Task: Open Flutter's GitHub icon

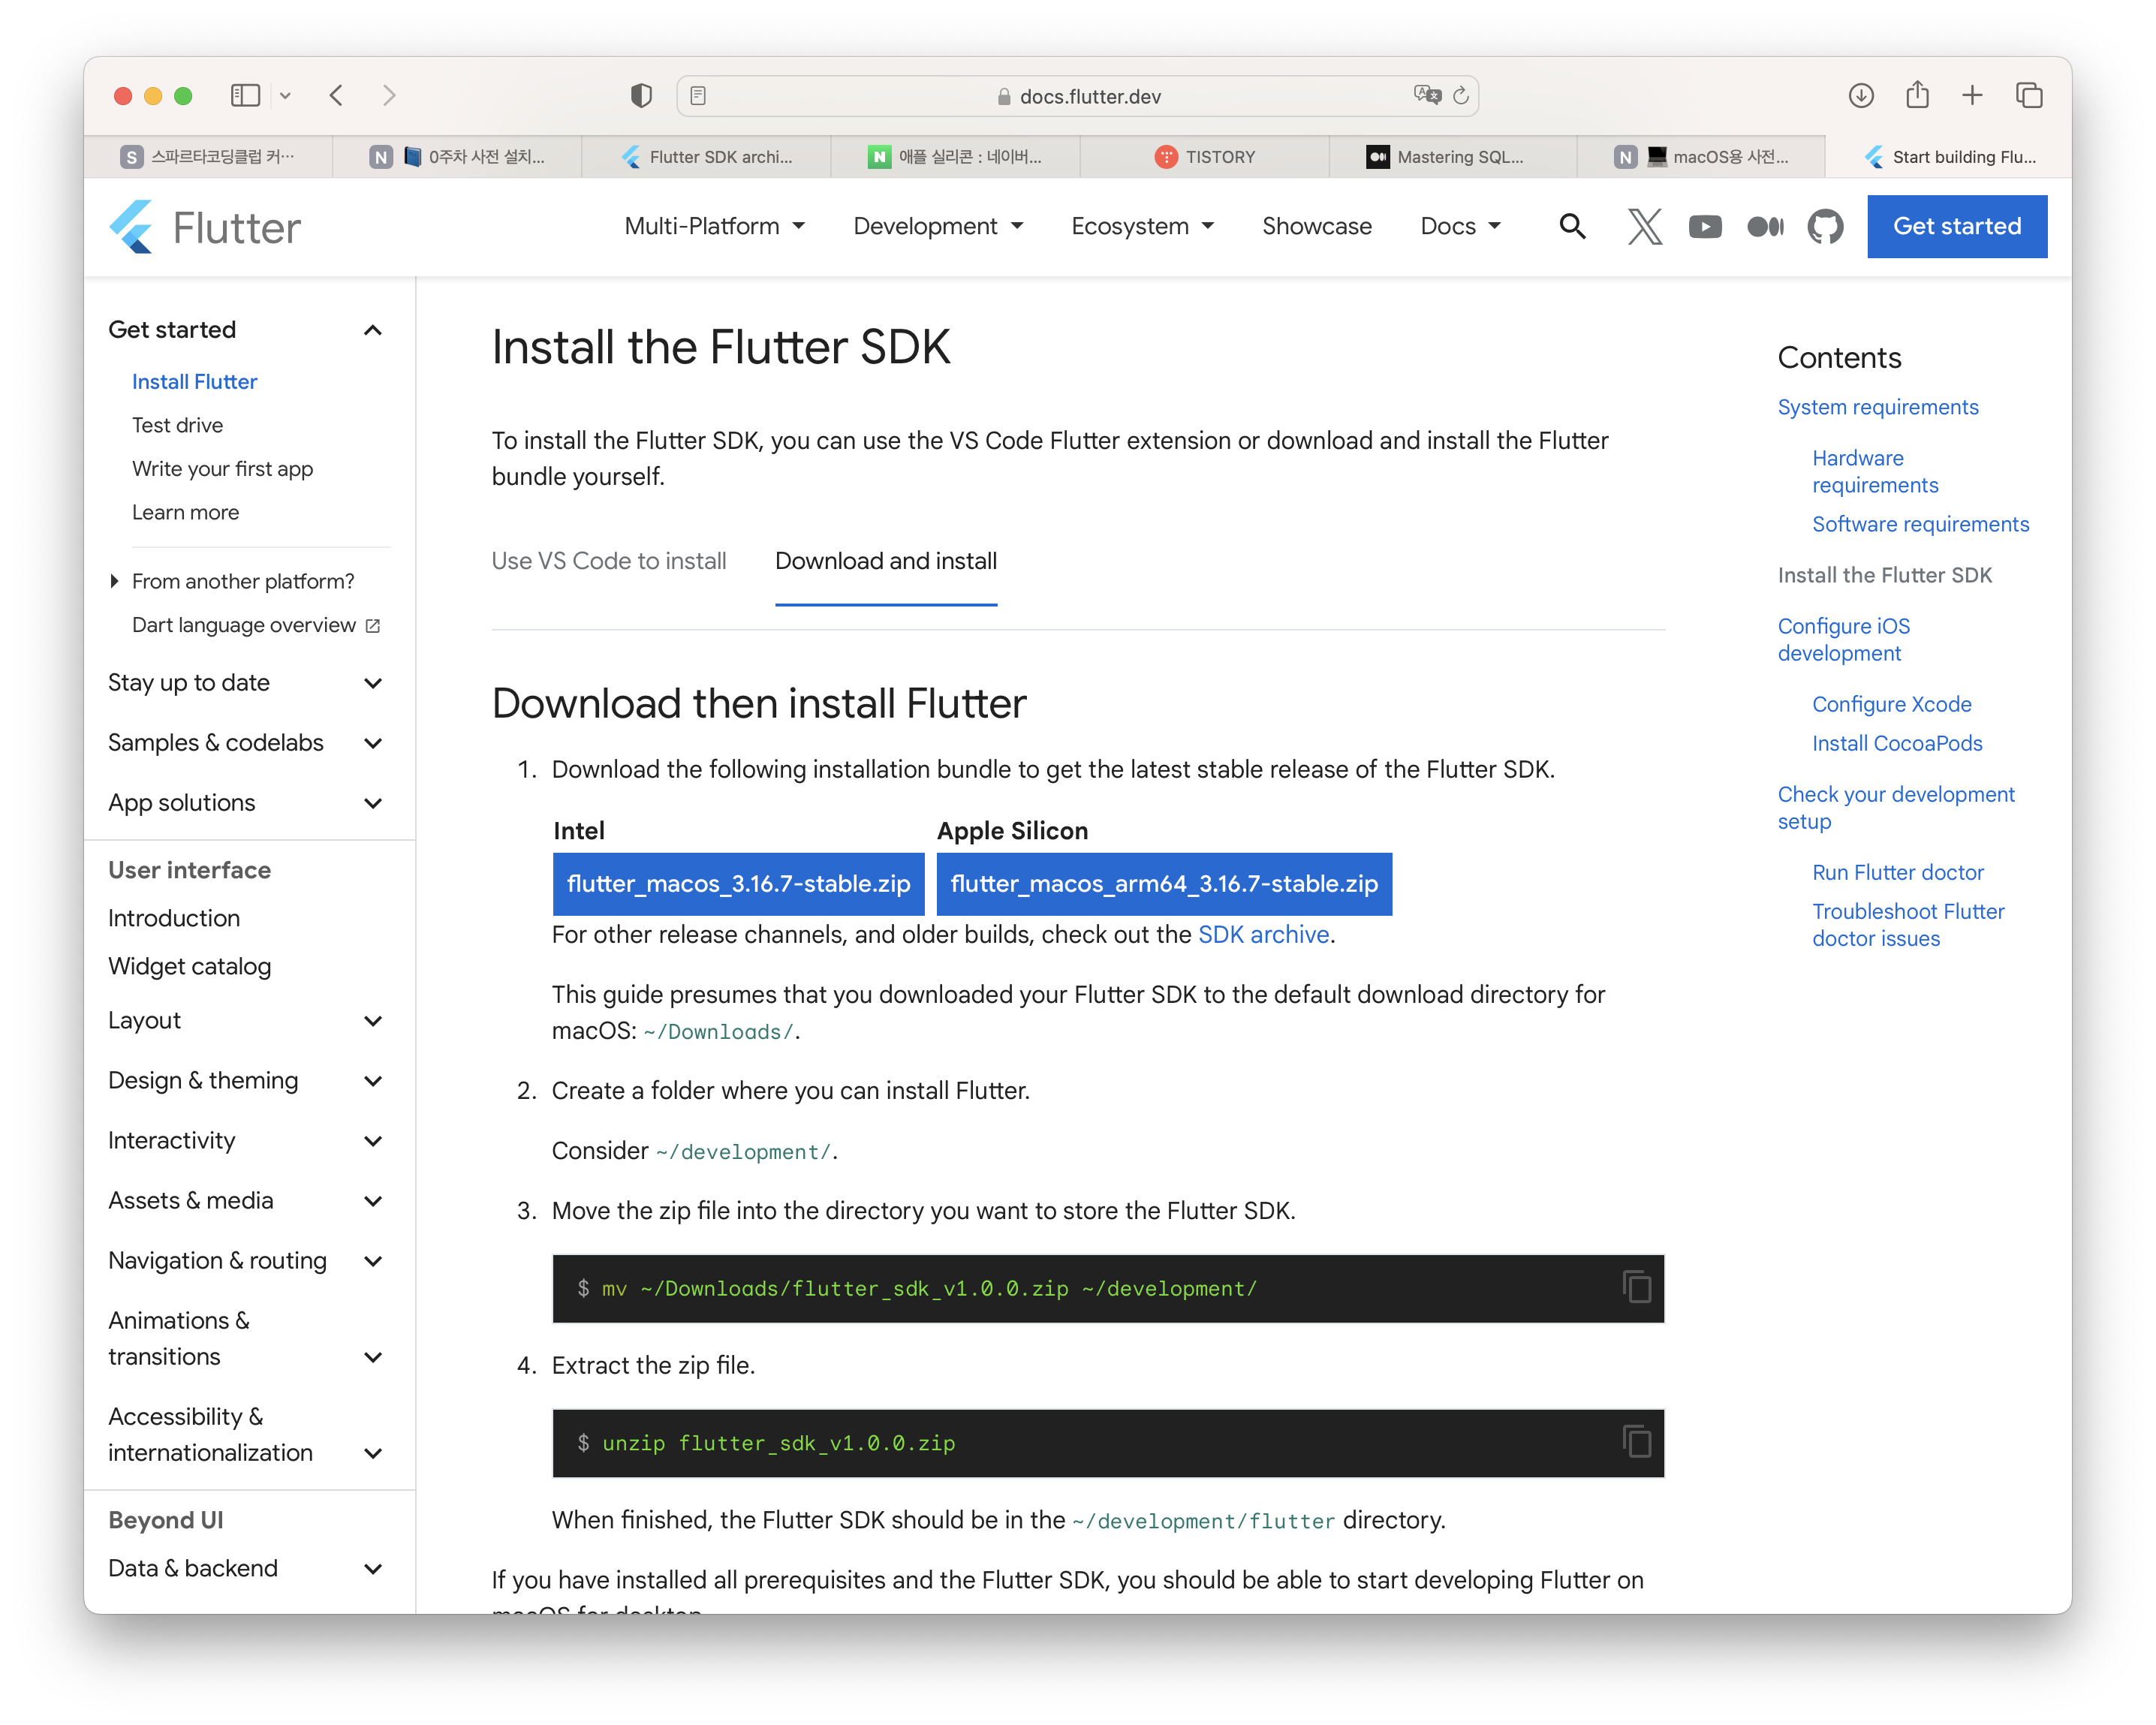Action: click(x=1825, y=227)
